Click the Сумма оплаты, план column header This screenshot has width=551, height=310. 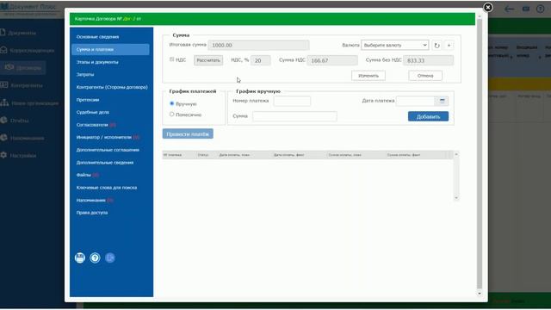pyautogui.click(x=344, y=155)
